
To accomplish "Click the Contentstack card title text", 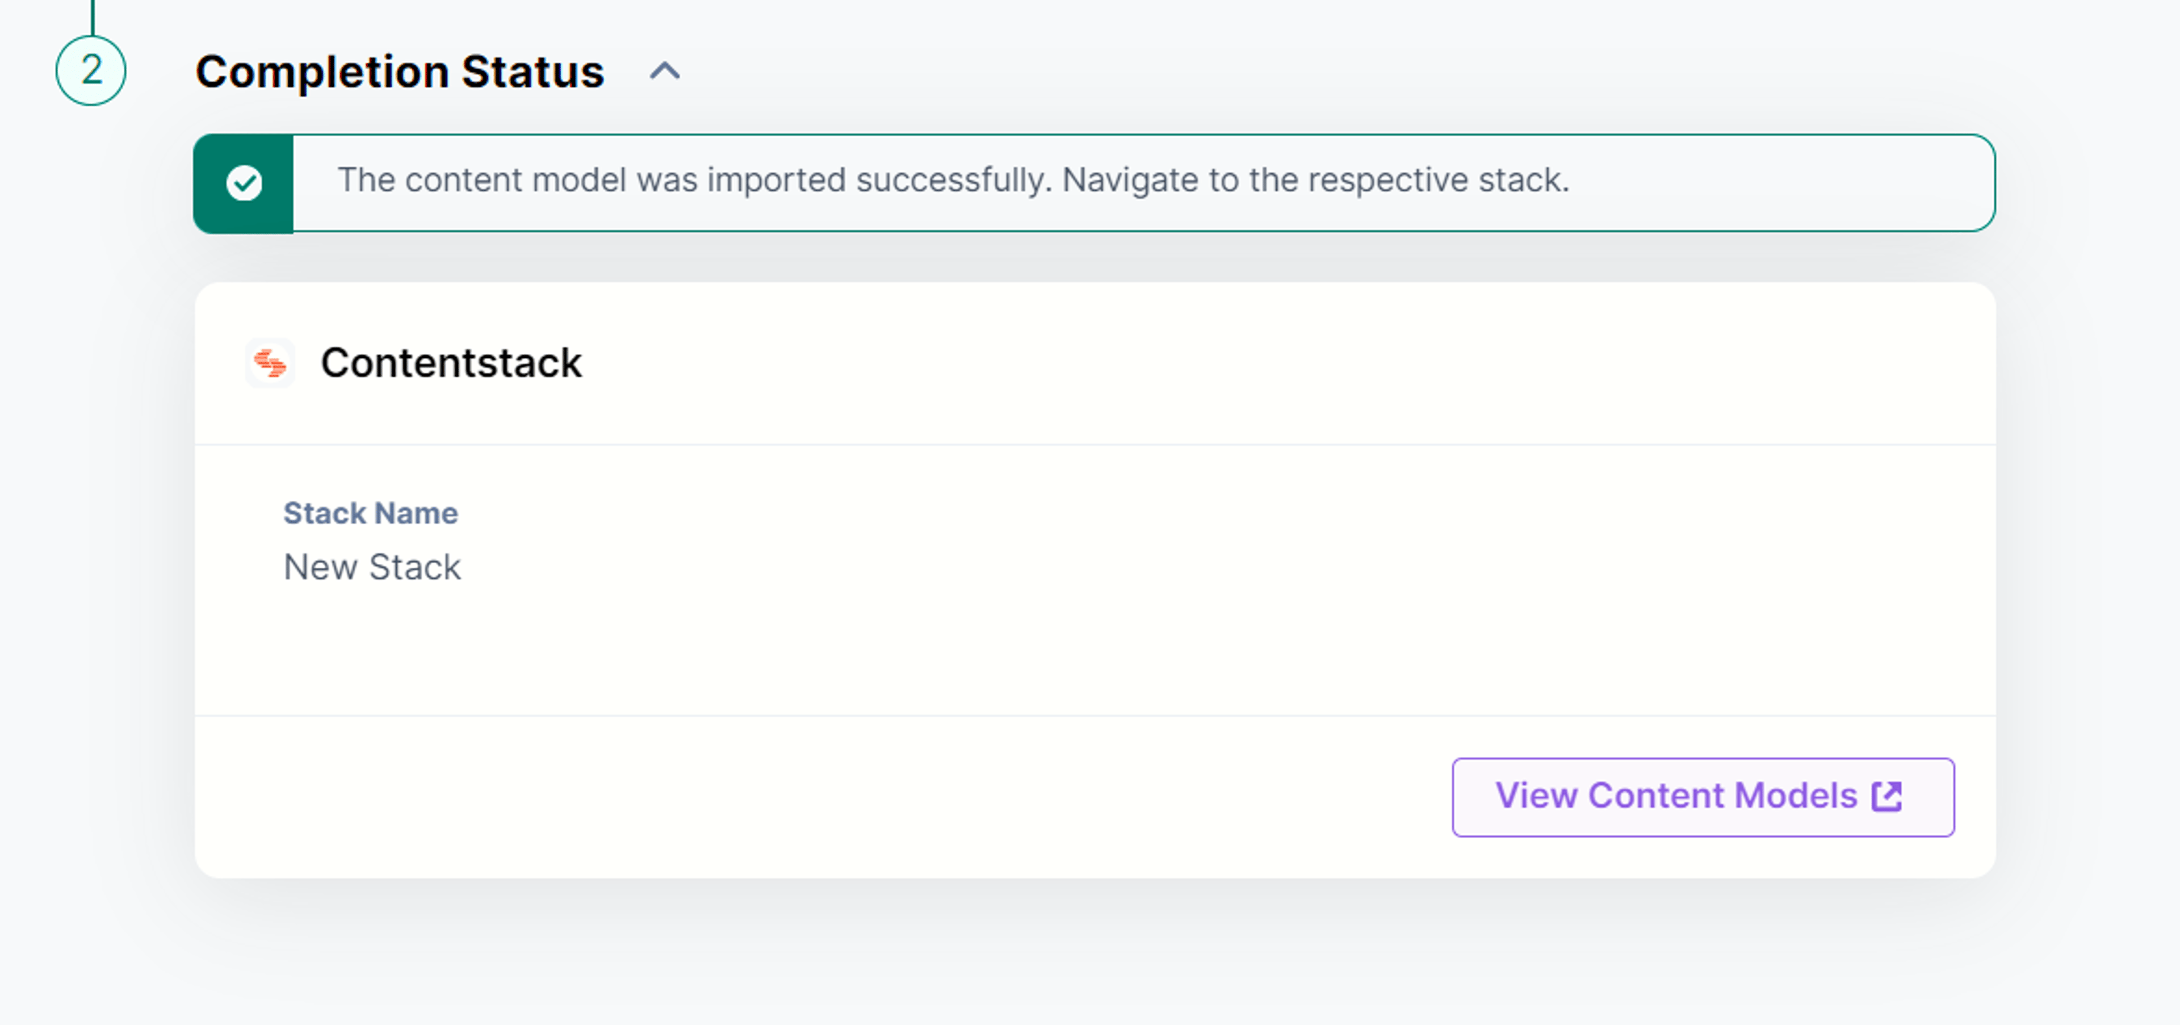I will click(x=451, y=363).
